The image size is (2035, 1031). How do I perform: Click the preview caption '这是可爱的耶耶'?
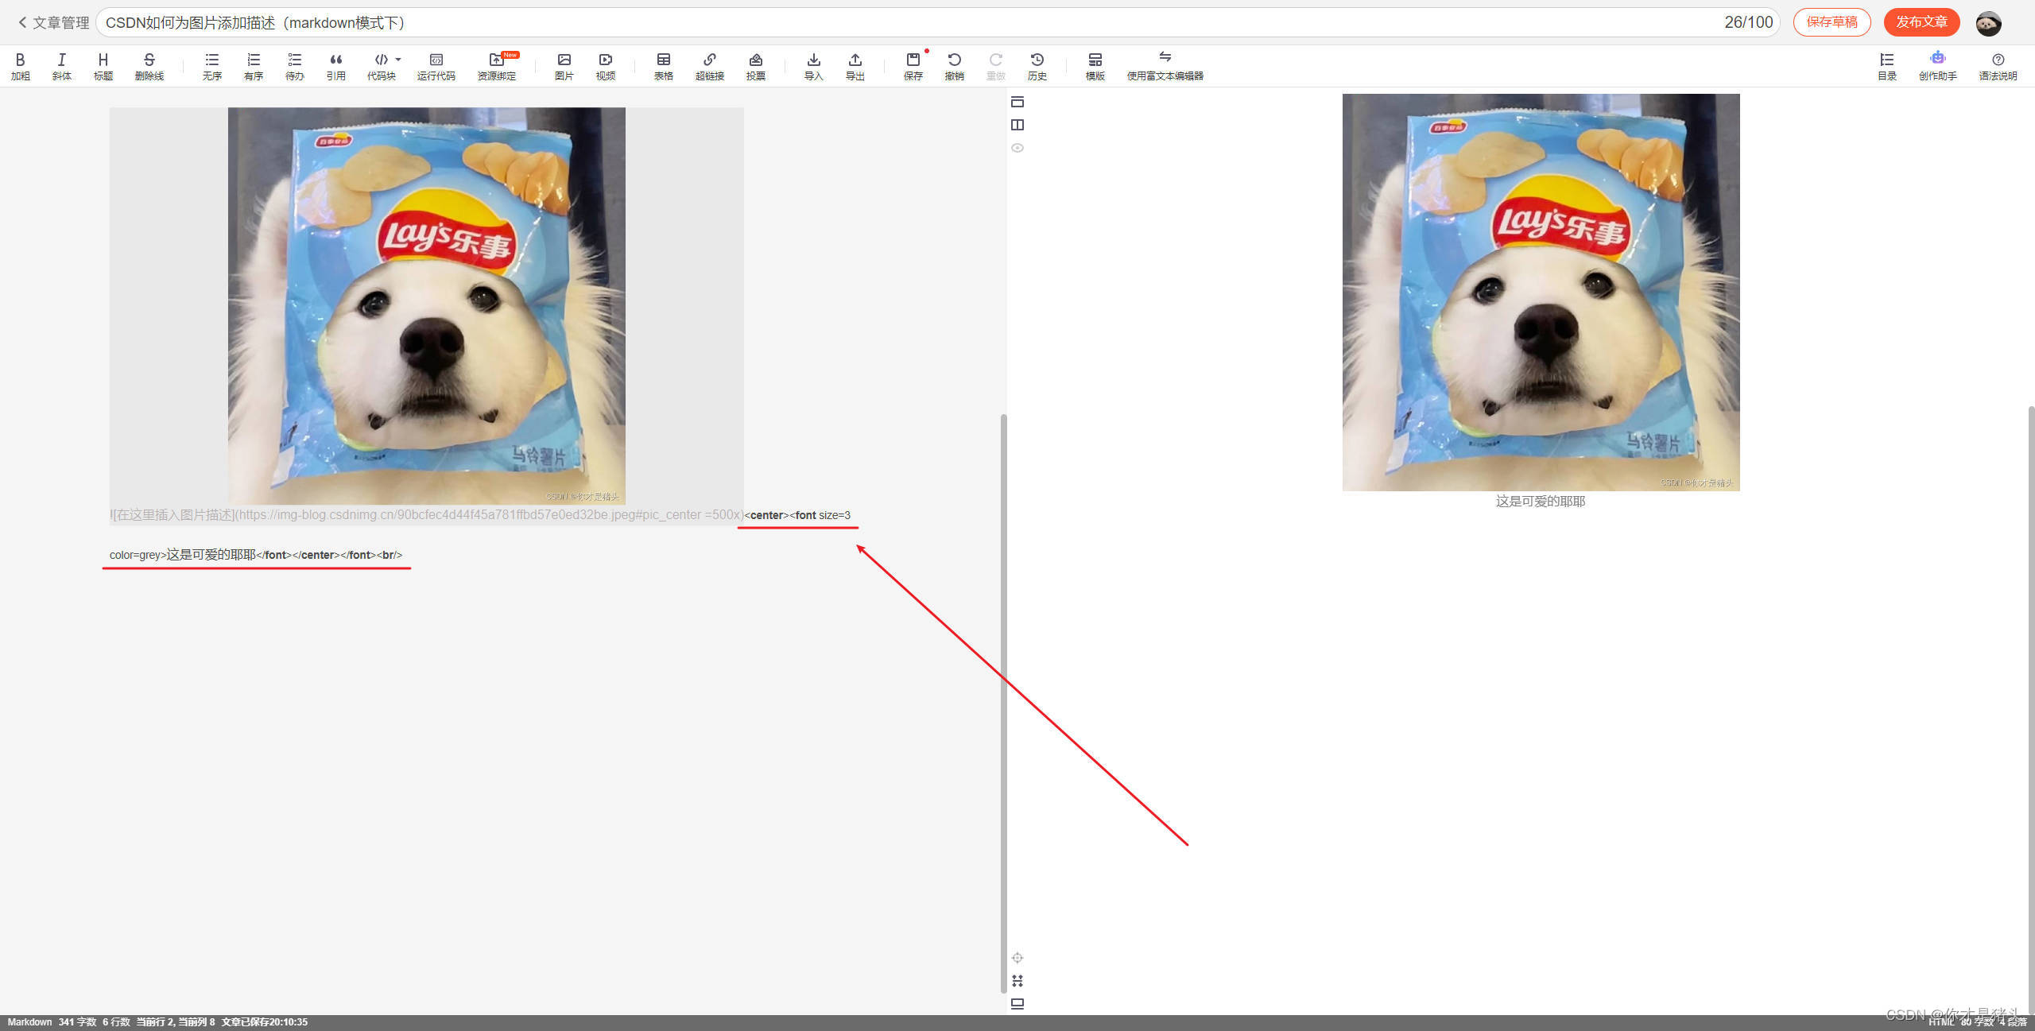tap(1541, 502)
